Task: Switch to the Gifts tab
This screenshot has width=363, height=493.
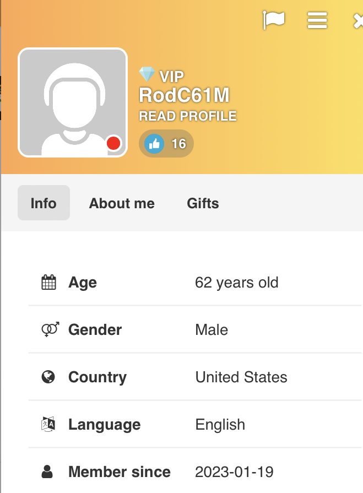Action: 203,203
